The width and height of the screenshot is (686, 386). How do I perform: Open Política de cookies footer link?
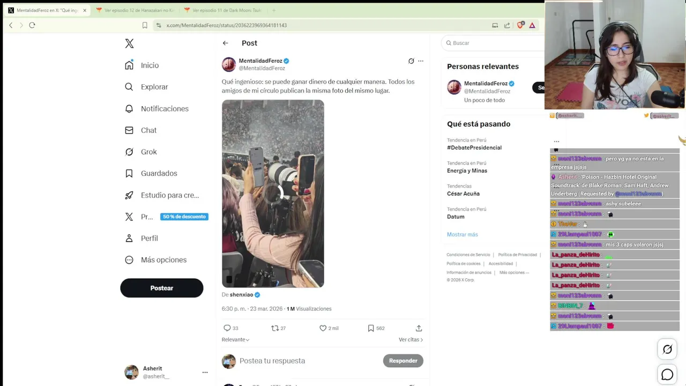[x=464, y=264]
